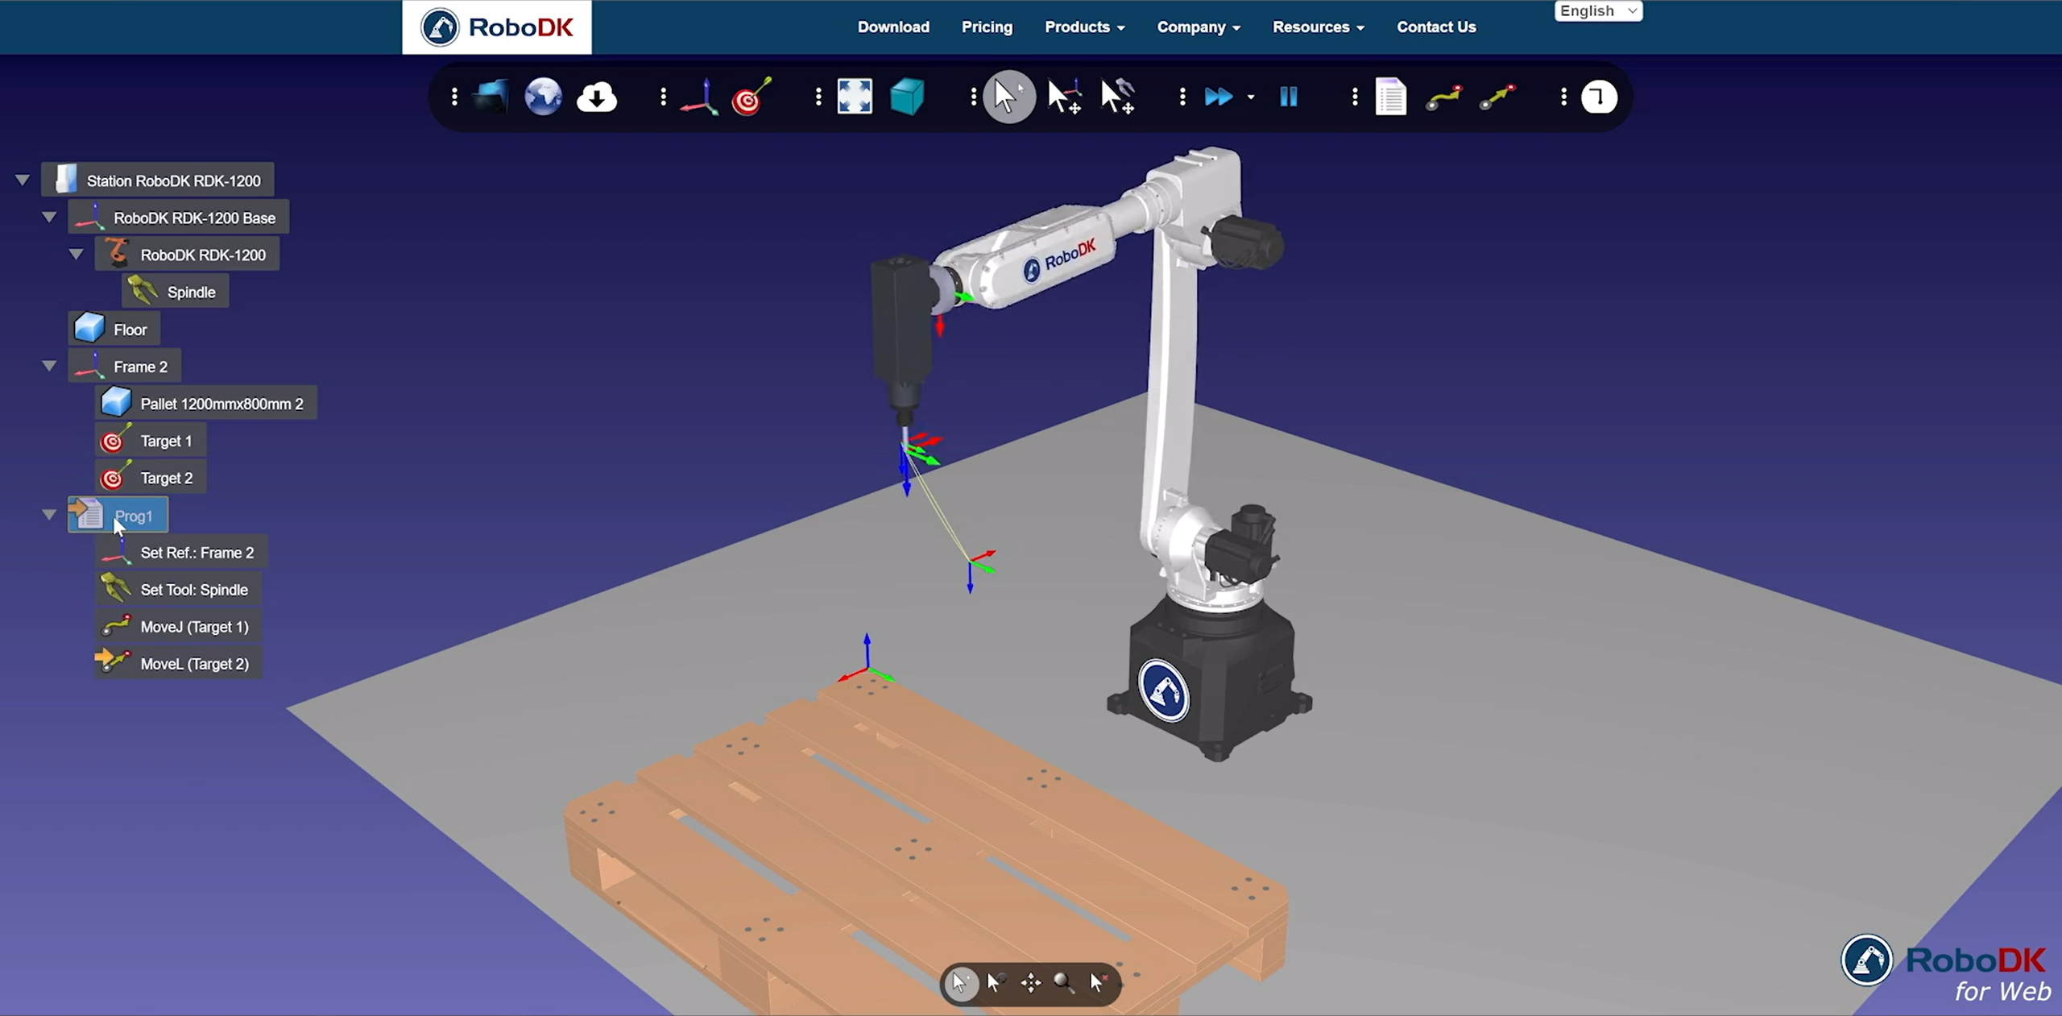
Task: Toggle fast simulation double-arrow button
Action: 1218,97
